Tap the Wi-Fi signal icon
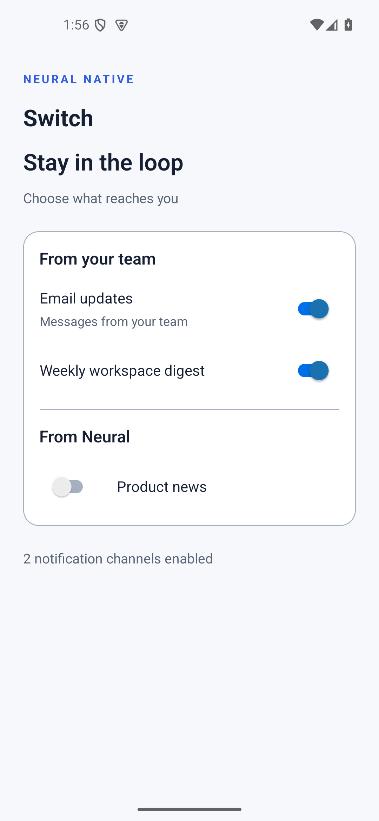This screenshot has height=821, width=379. [x=317, y=25]
